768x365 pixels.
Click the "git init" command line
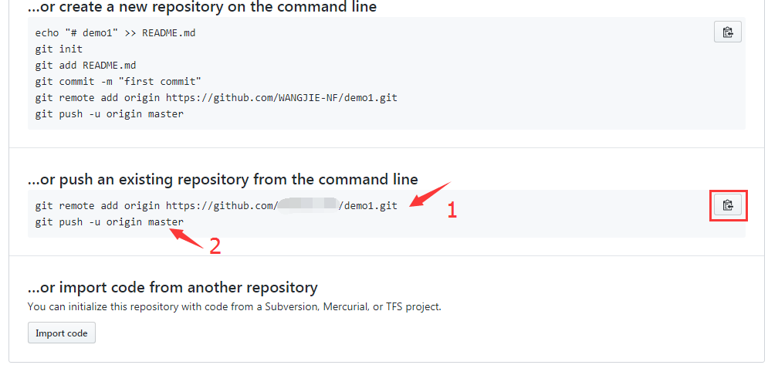click(x=59, y=49)
